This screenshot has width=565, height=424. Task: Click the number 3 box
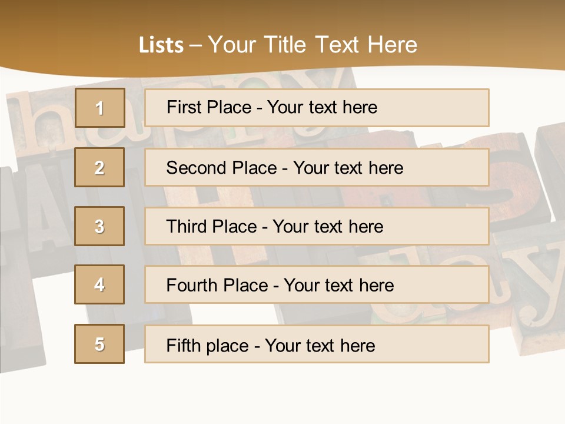99,226
